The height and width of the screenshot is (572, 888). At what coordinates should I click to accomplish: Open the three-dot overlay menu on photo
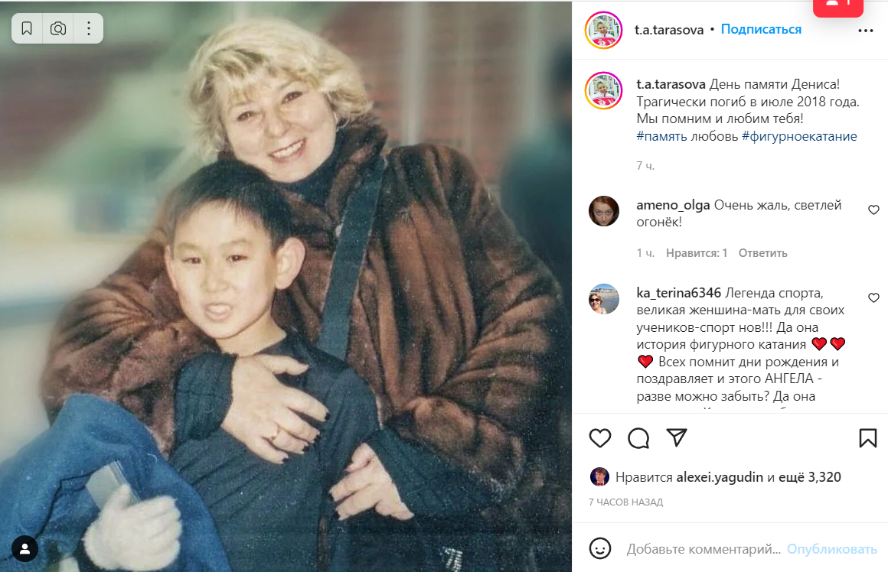(88, 28)
